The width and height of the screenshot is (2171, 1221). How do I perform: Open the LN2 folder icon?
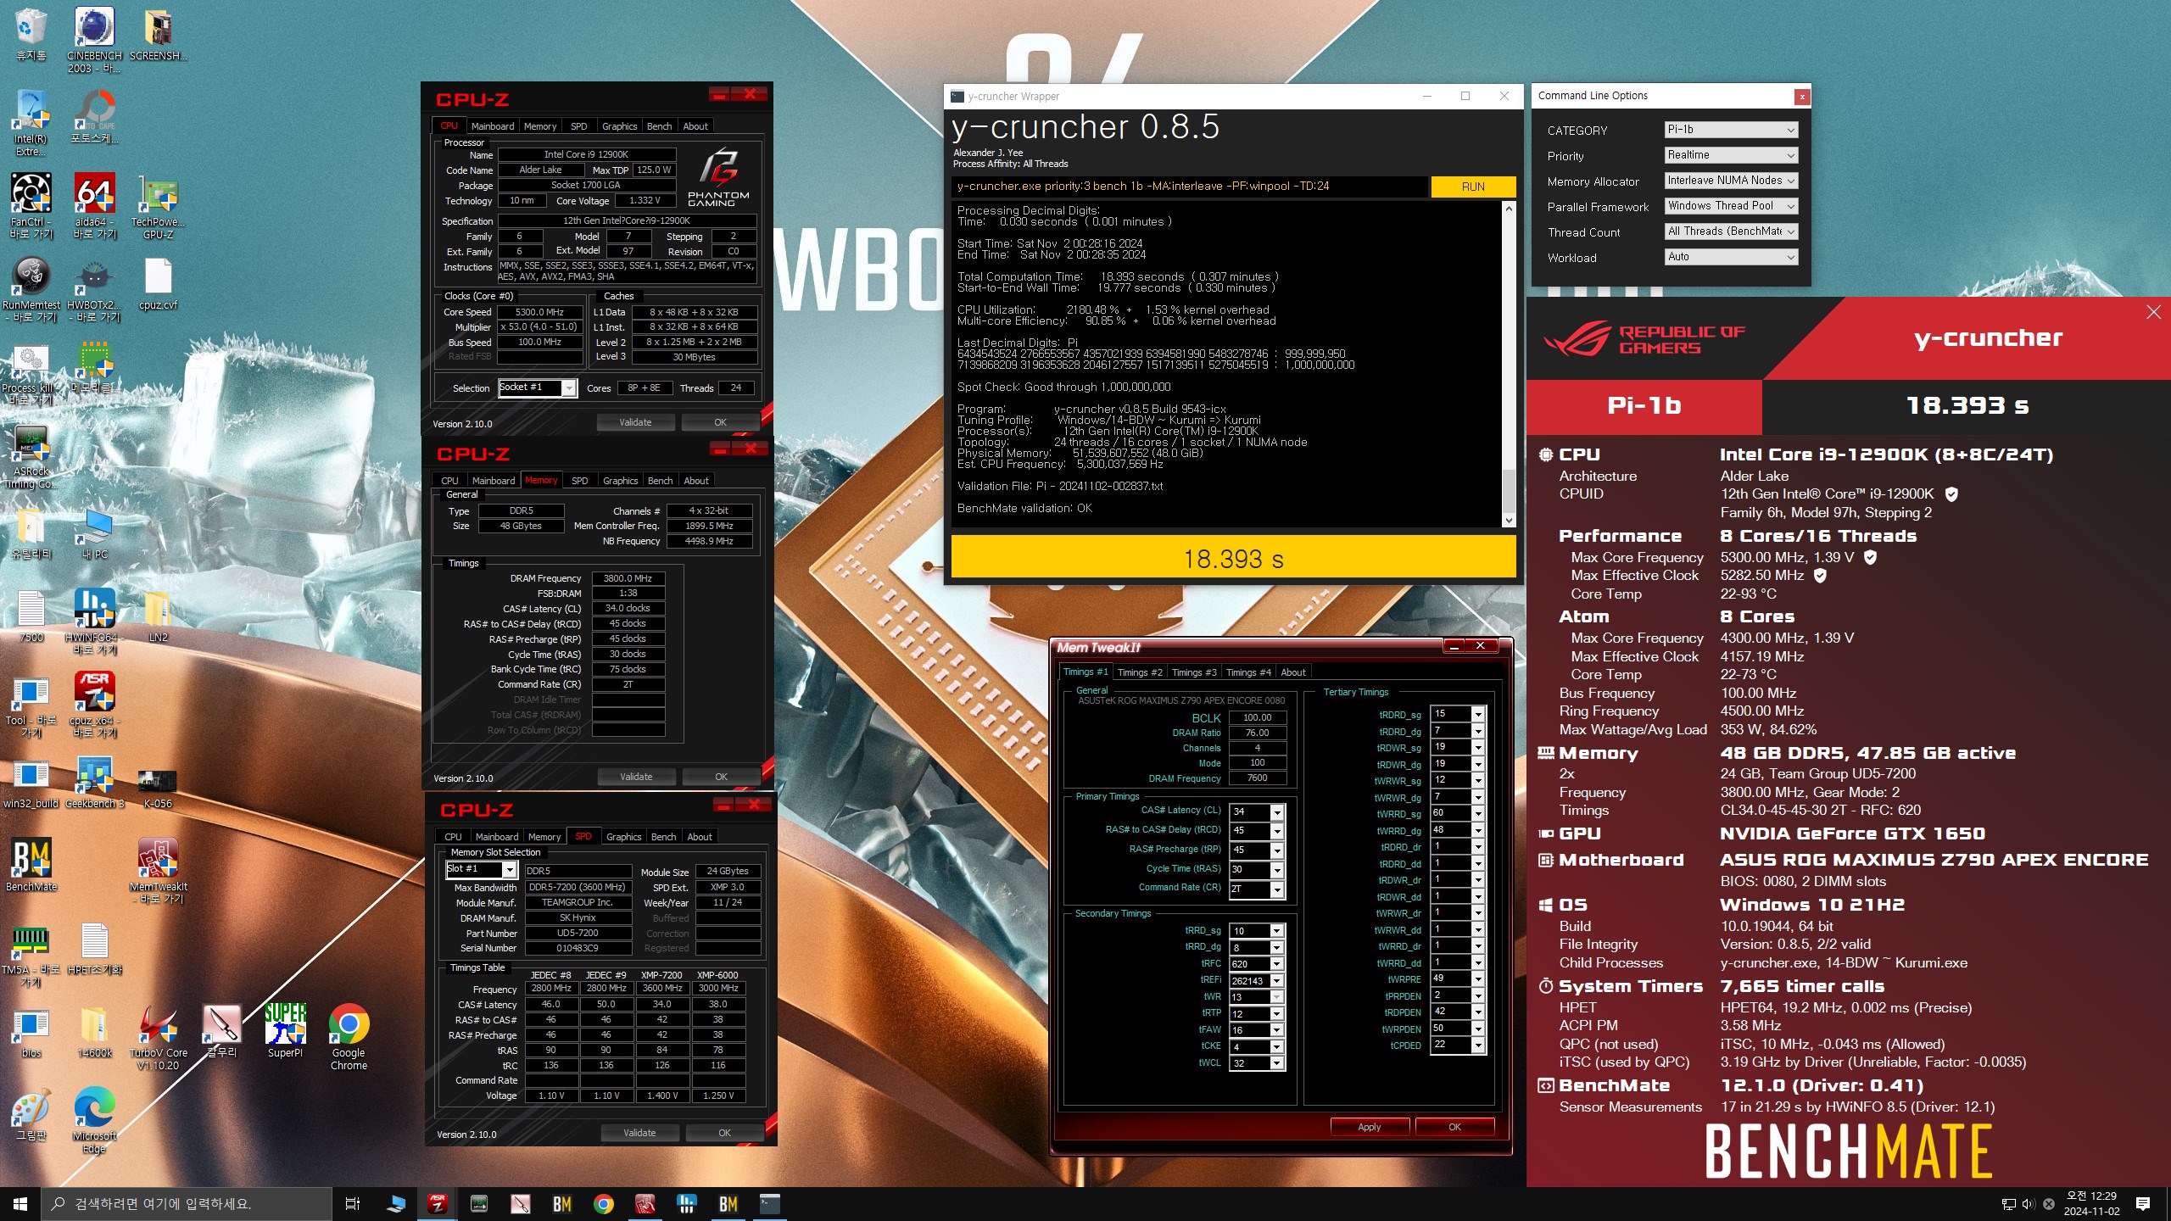[x=159, y=616]
